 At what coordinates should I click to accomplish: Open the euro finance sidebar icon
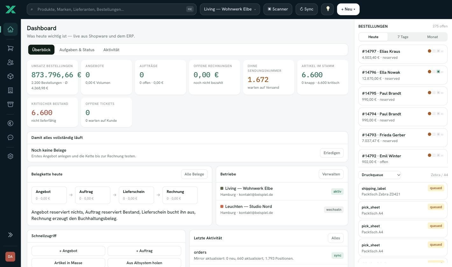coord(10,123)
